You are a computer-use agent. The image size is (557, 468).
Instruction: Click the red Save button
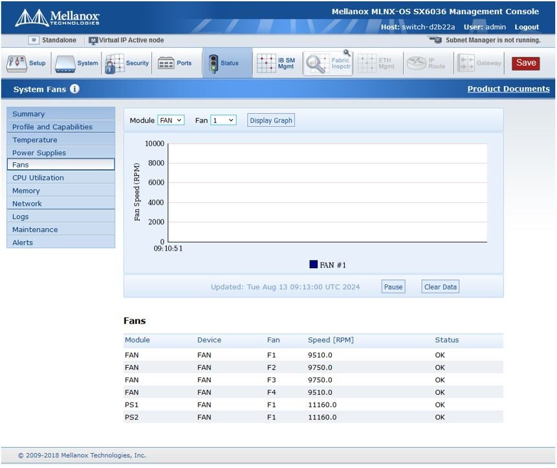coord(526,63)
